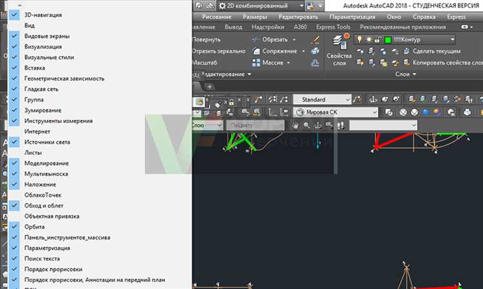Image resolution: width=483 pixels, height=289 pixels.
Task: Select the Сопряжение fillet tool icon
Action: pyautogui.click(x=256, y=51)
